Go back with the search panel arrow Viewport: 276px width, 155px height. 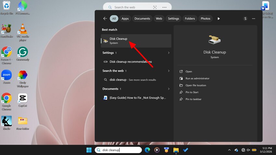(105, 18)
